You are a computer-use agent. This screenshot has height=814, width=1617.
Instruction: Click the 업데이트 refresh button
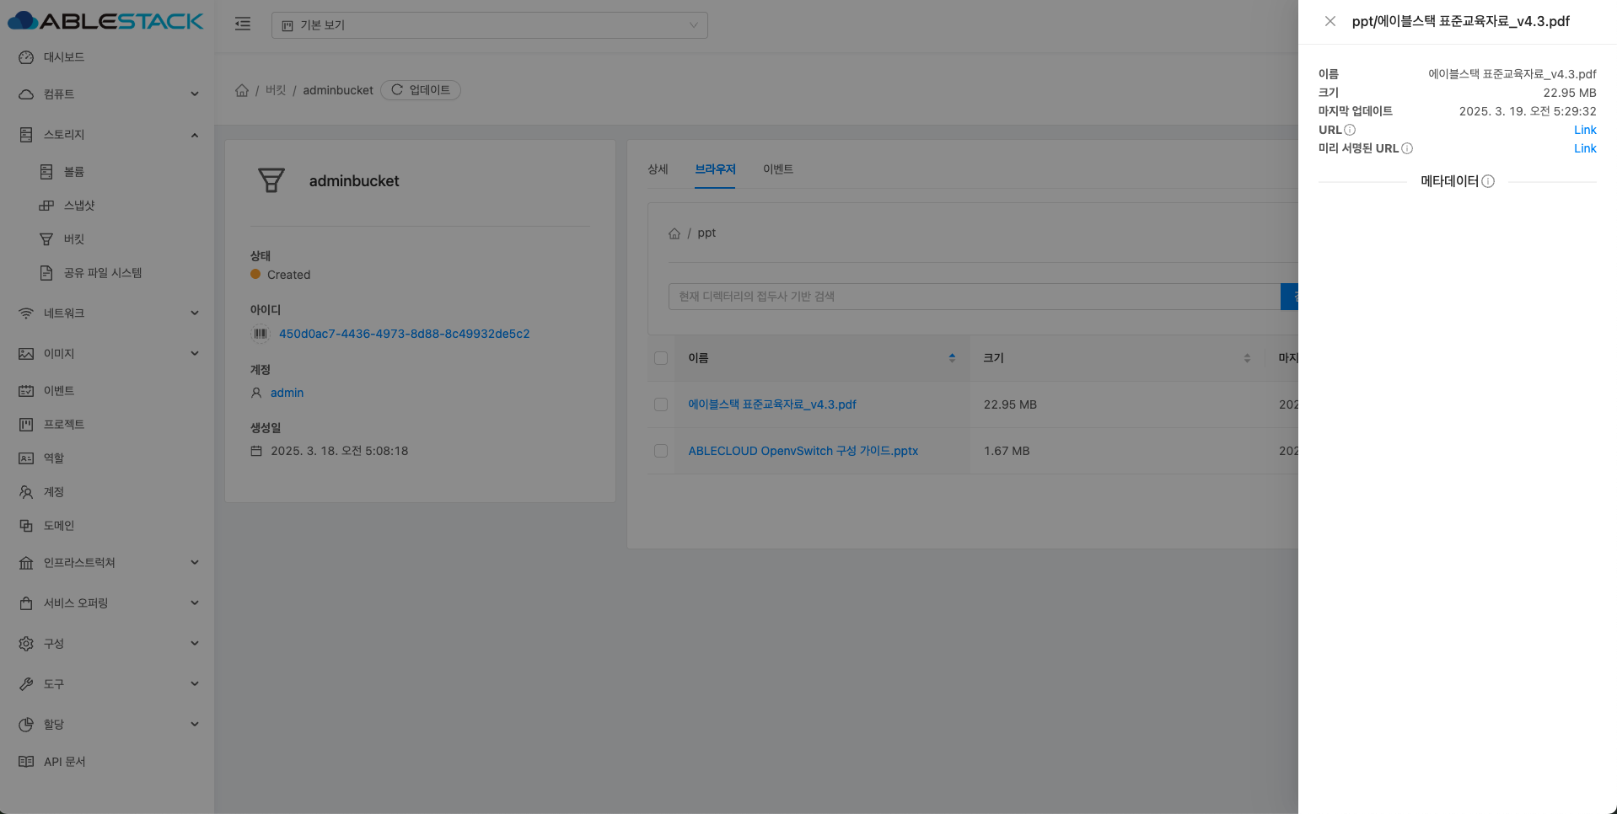(421, 90)
